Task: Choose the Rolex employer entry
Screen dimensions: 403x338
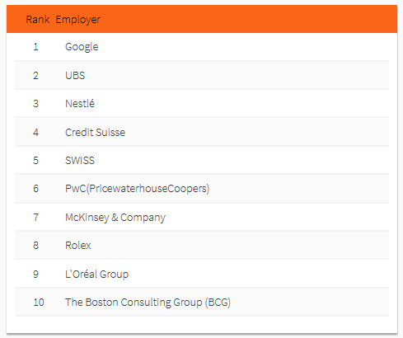Action: coord(78,245)
